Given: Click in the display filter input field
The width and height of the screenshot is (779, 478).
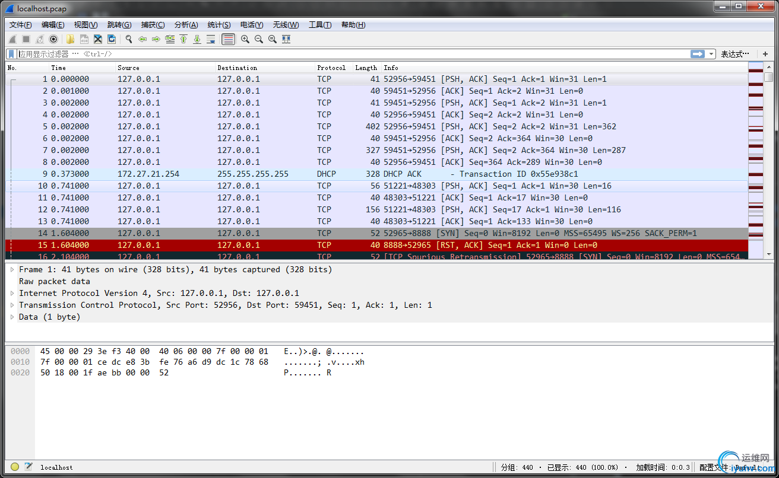Looking at the screenshot, I should coord(356,54).
